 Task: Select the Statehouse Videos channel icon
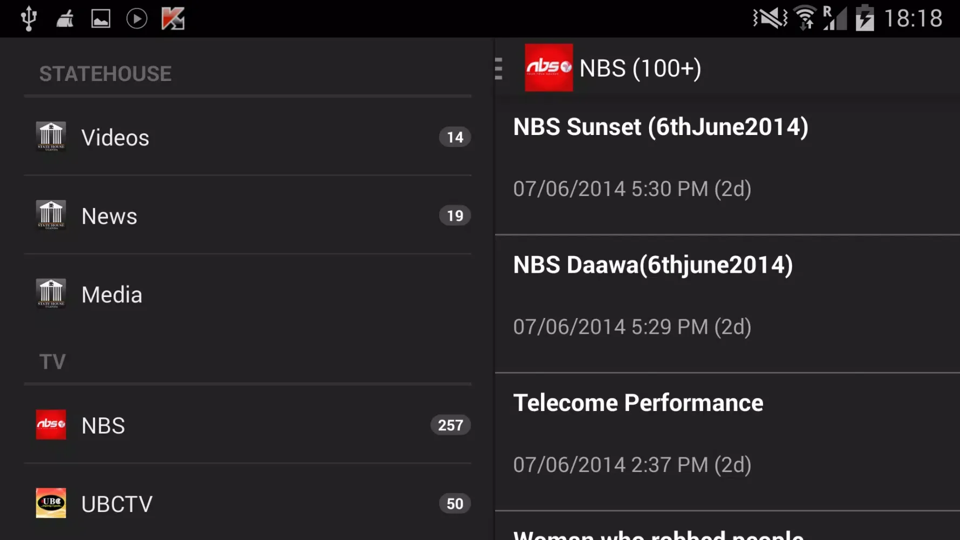tap(51, 137)
